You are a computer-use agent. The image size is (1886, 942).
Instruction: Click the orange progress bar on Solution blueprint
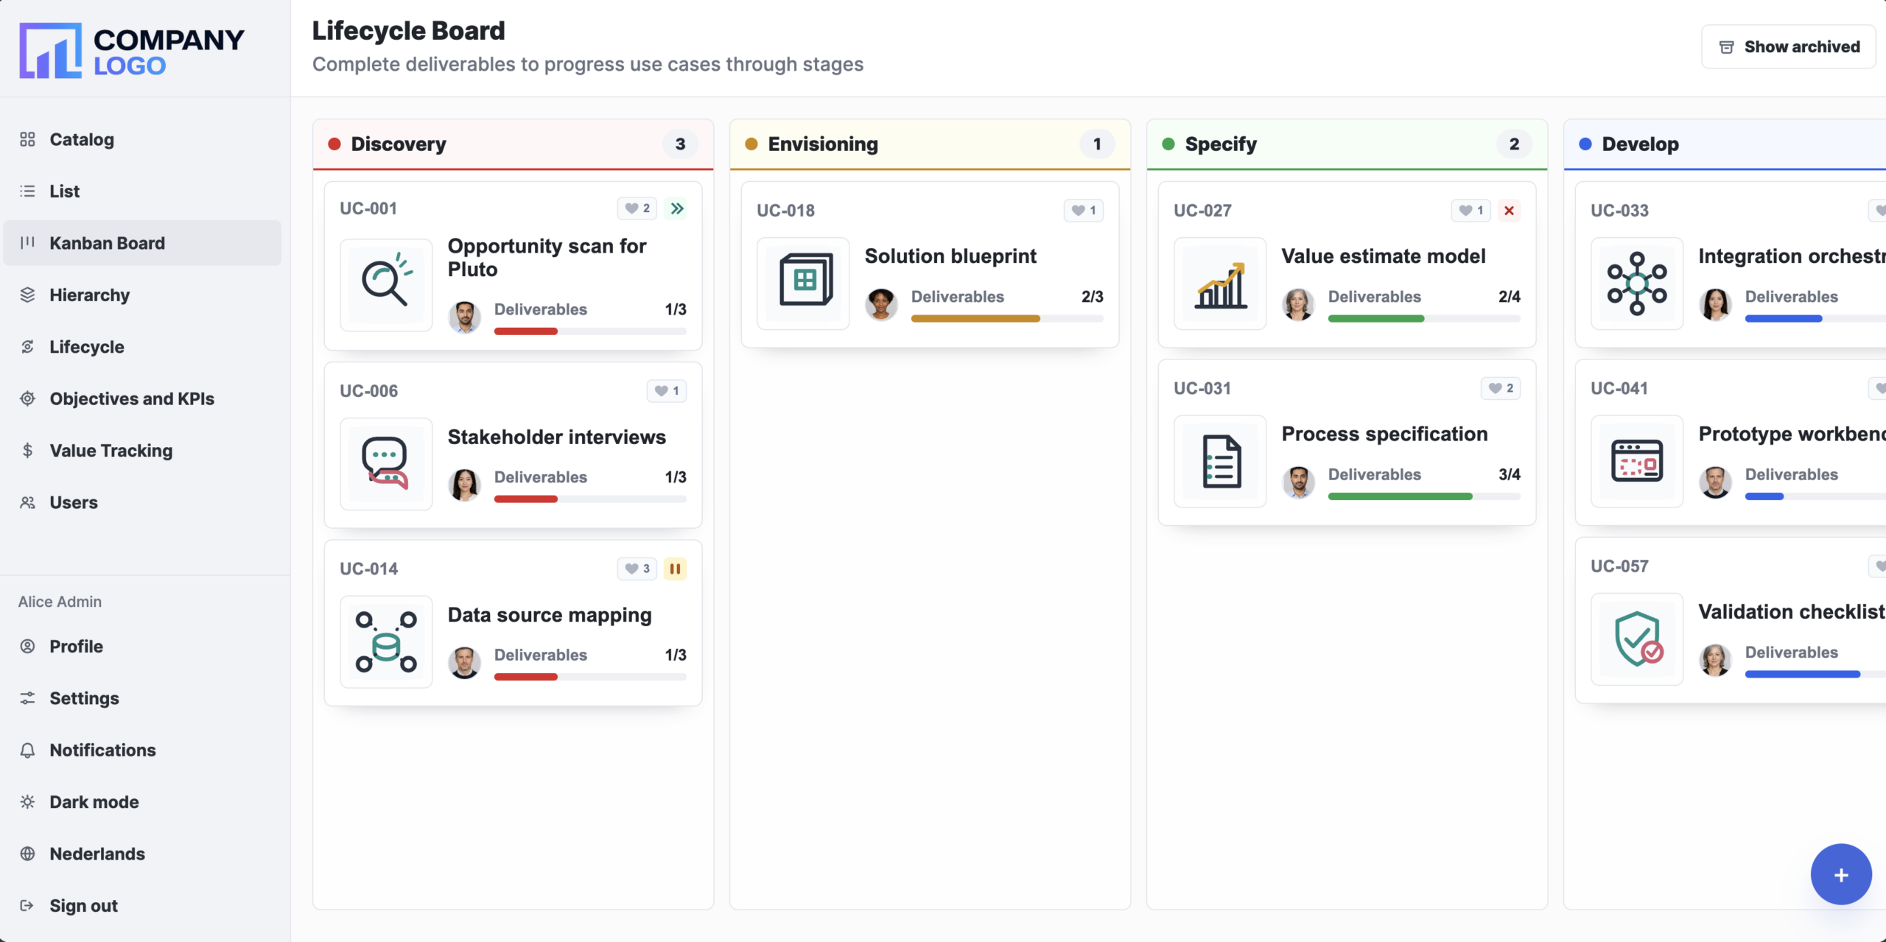click(1007, 319)
